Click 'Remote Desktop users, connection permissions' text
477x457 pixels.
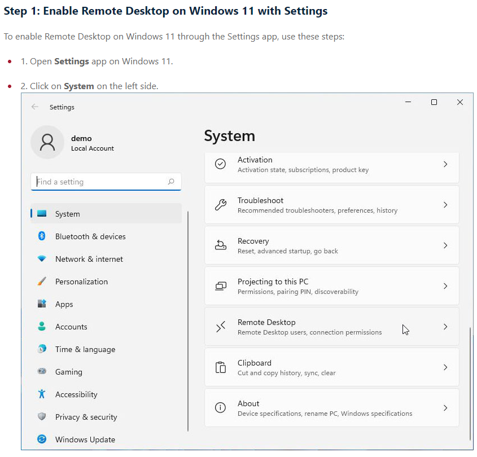click(x=309, y=332)
